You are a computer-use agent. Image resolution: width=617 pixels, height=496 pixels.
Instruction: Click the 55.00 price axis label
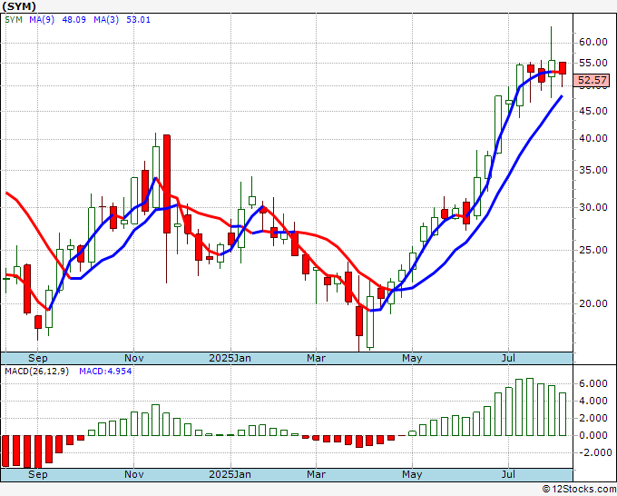point(593,63)
